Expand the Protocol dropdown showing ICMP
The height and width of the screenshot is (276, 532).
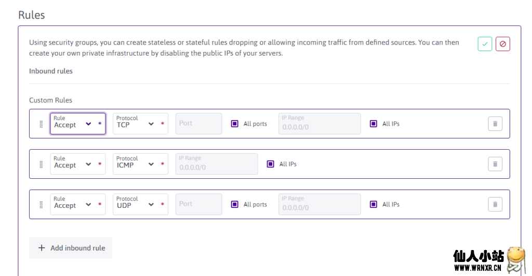(x=140, y=164)
